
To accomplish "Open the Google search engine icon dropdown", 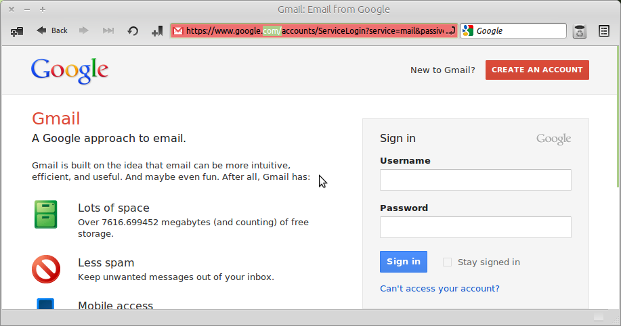I will tap(468, 31).
